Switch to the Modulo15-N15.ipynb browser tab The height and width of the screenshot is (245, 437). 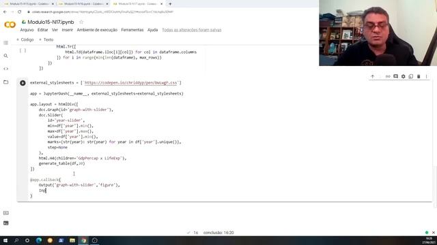point(28,4)
